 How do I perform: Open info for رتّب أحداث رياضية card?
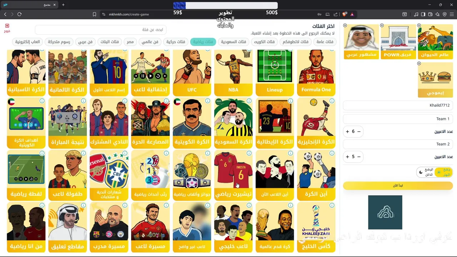point(166,153)
